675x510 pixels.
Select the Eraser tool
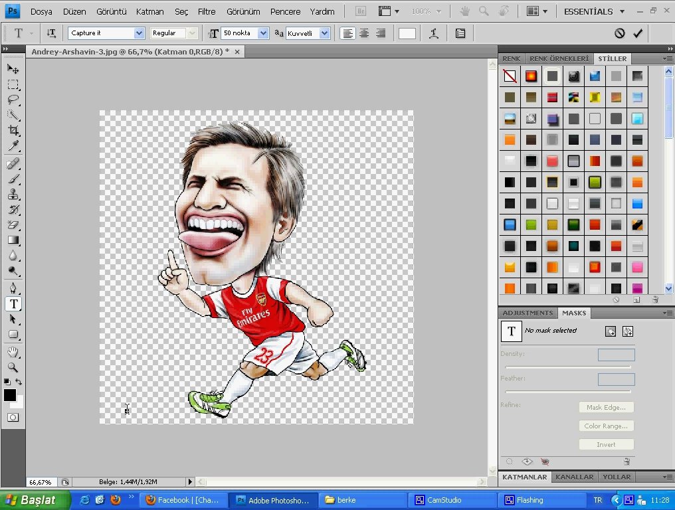[x=13, y=225]
